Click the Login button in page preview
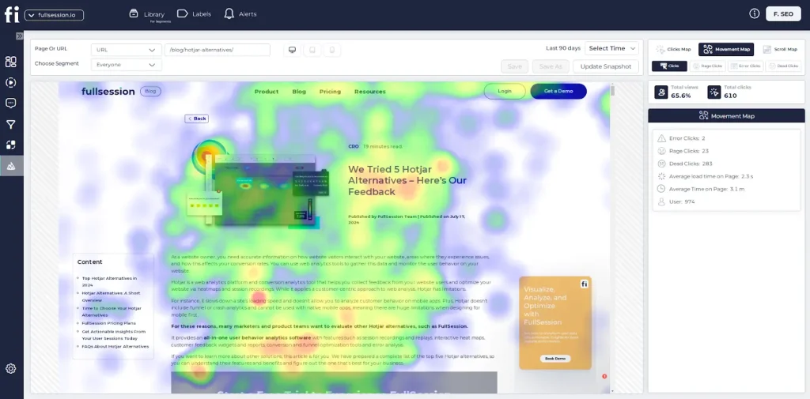Screen dimensions: 810x399 [x=505, y=92]
